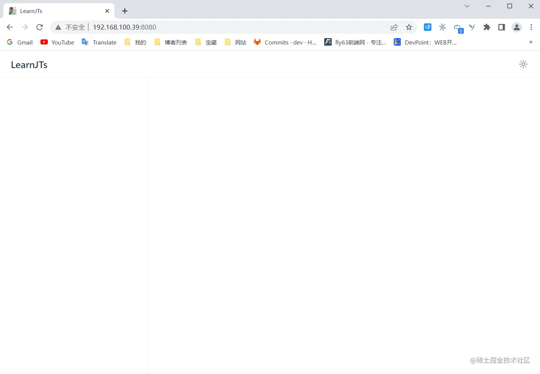Image resolution: width=540 pixels, height=374 pixels.
Task: Close the LearnJTs tab
Action: 107,11
